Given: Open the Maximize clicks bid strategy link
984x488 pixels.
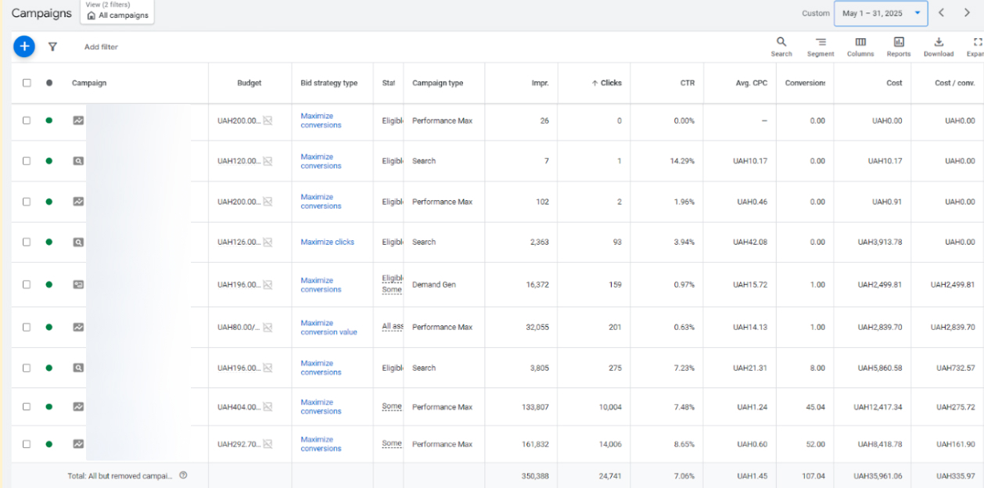Looking at the screenshot, I should pyautogui.click(x=327, y=242).
